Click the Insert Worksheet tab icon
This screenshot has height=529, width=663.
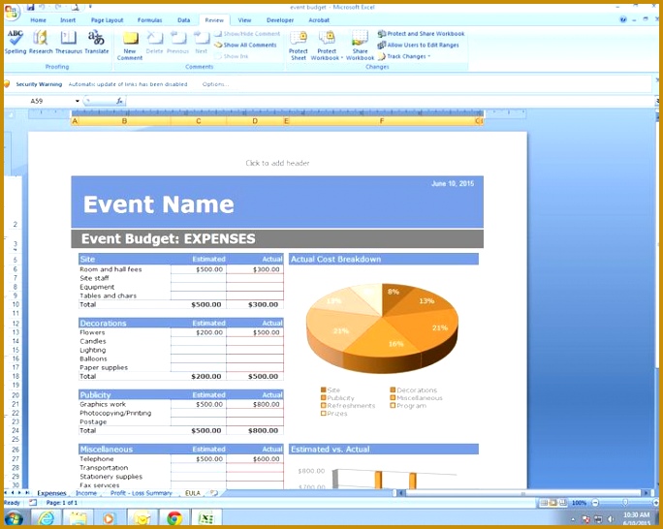point(214,493)
